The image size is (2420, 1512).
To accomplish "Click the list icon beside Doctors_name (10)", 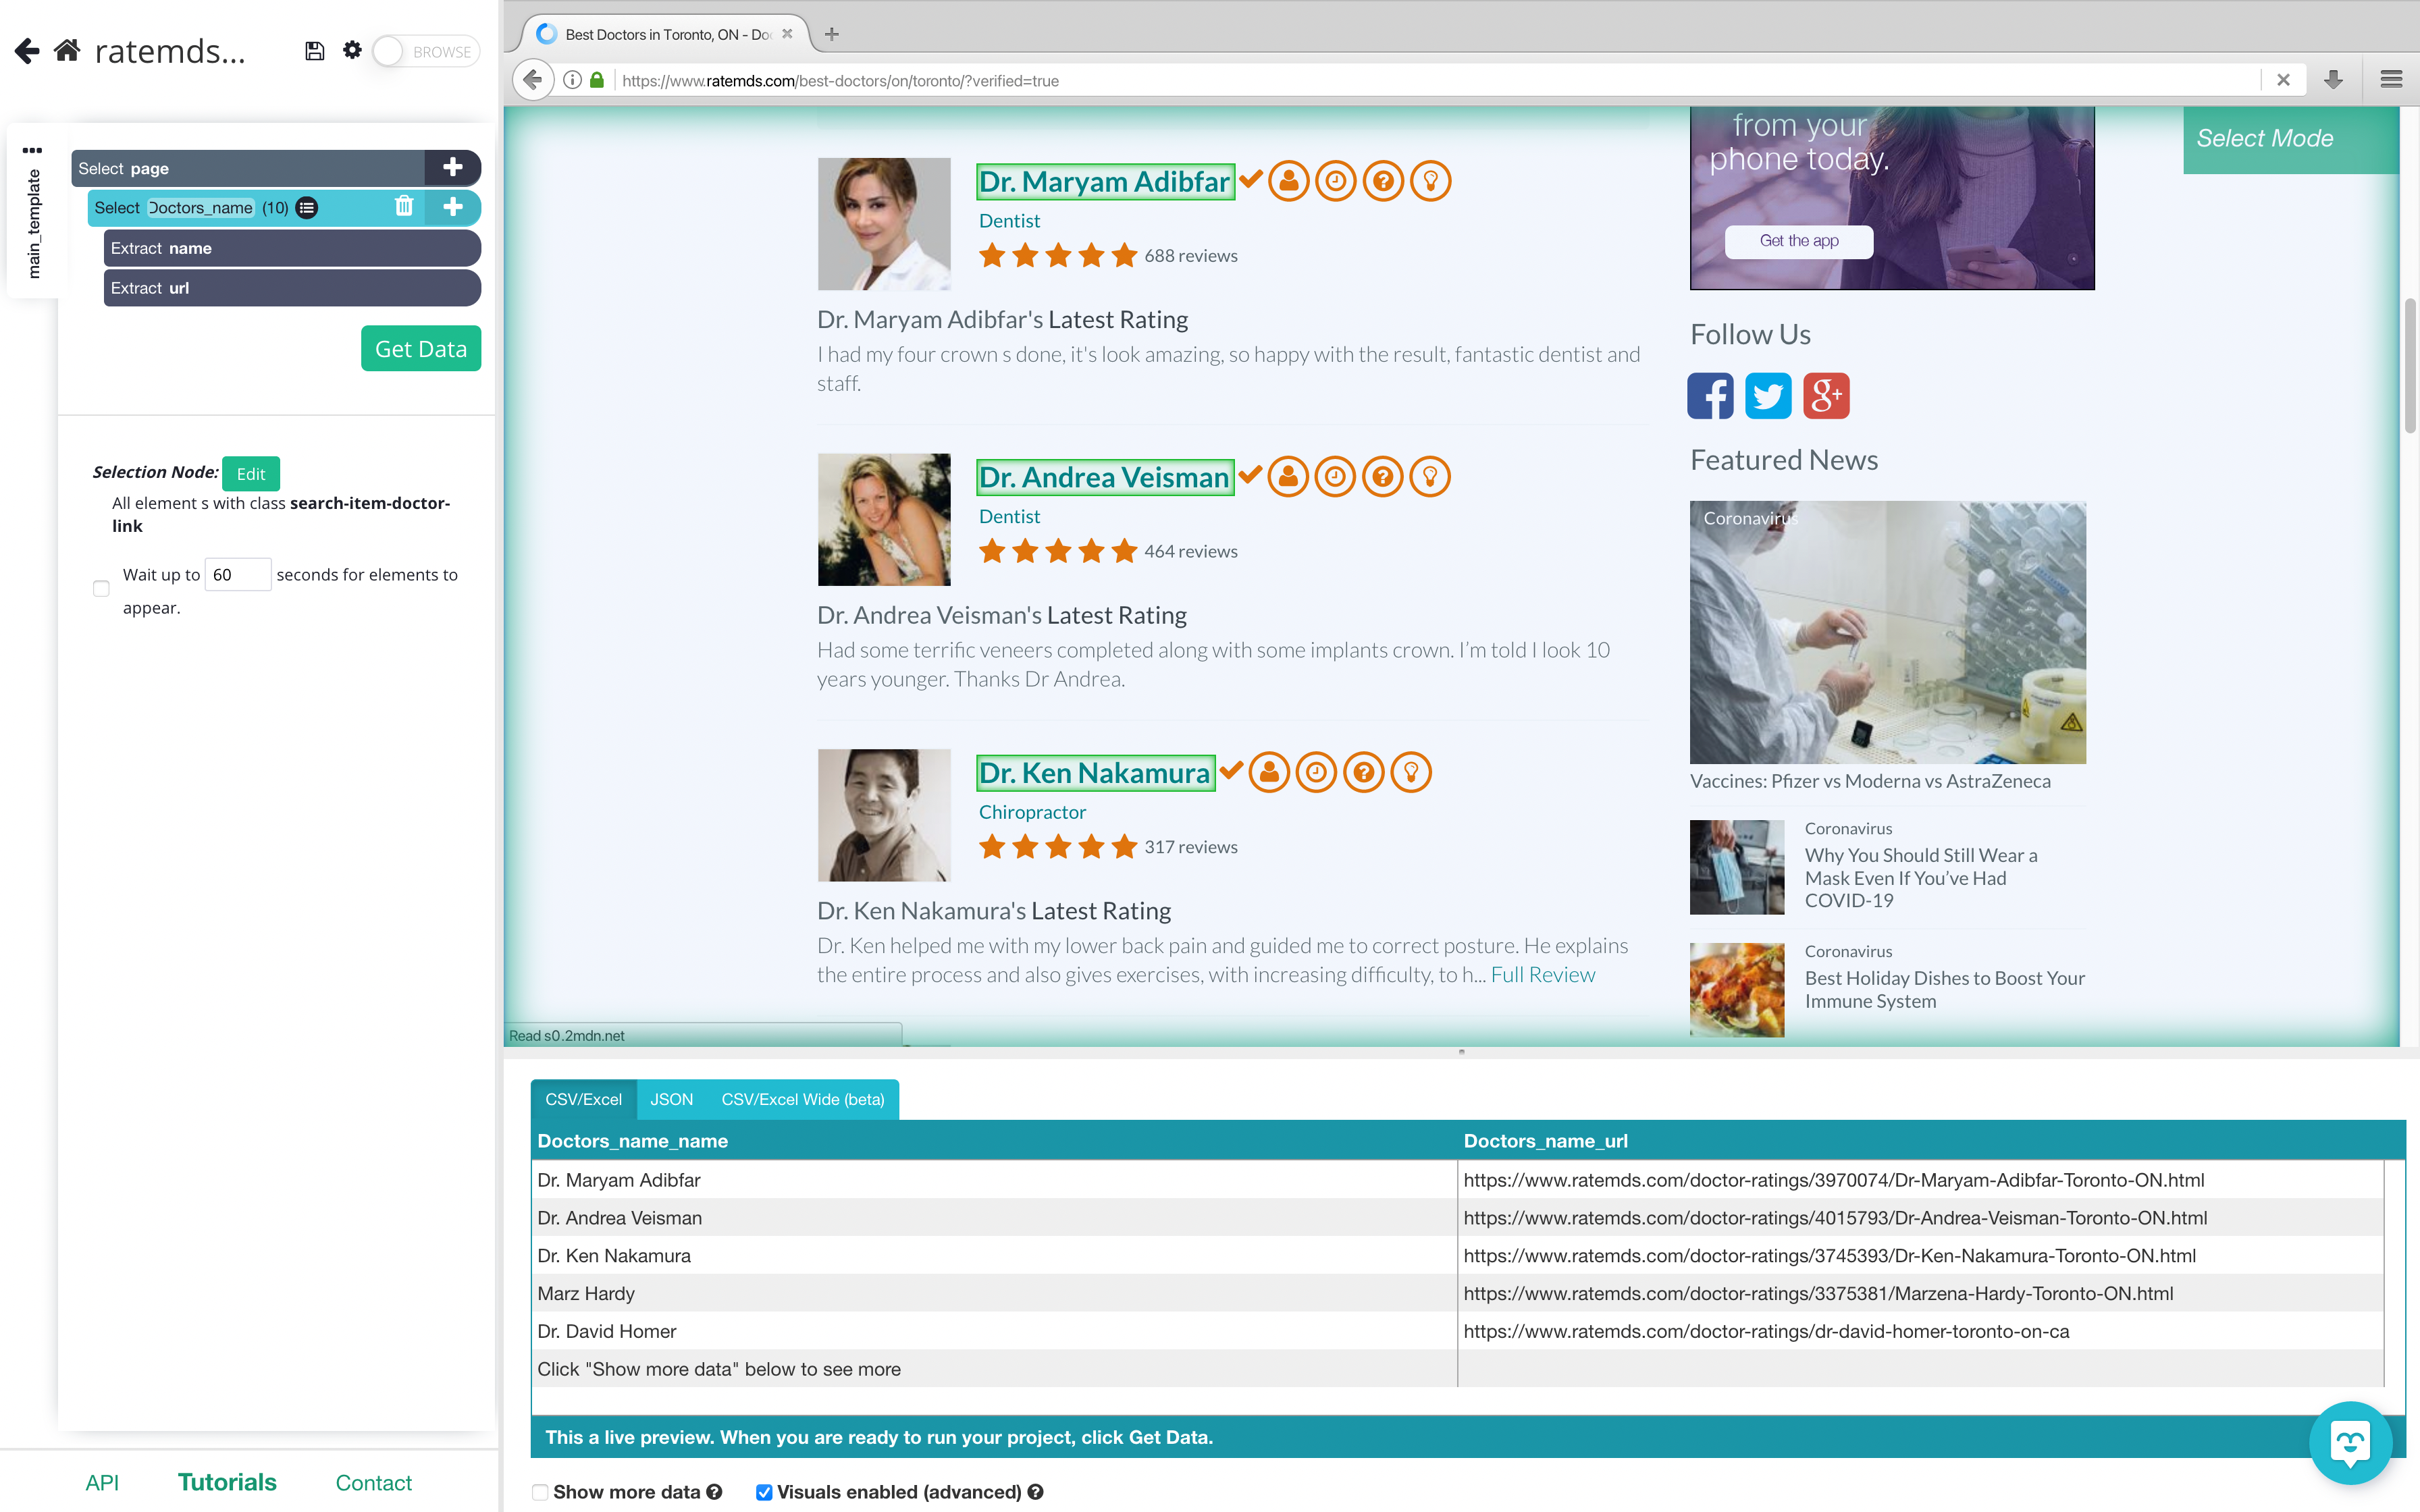I will (307, 208).
